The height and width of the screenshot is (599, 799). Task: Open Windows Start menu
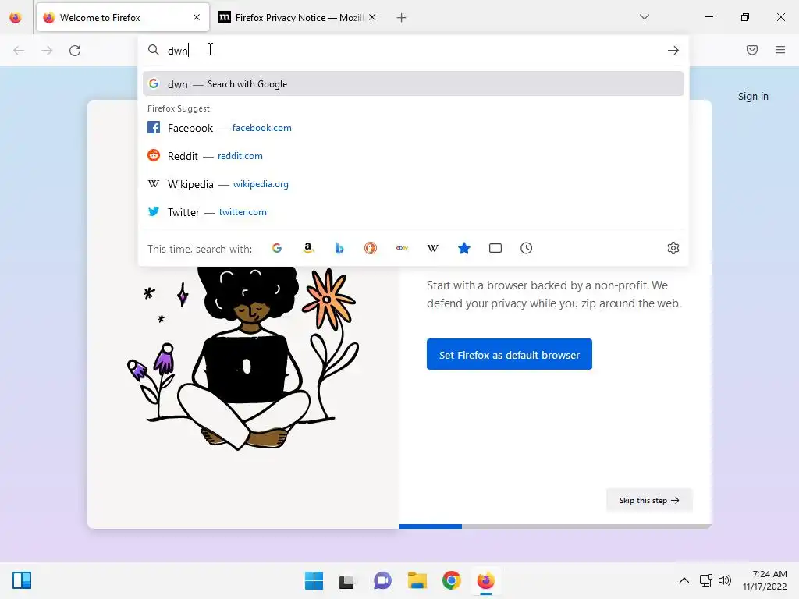[314, 580]
